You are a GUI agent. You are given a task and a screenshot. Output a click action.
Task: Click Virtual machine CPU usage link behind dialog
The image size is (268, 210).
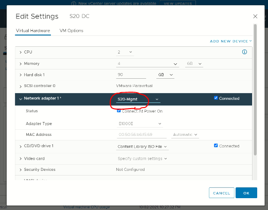point(86,207)
